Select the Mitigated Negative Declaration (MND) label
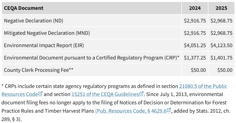Screen dimensions: 236x123 point(47,33)
